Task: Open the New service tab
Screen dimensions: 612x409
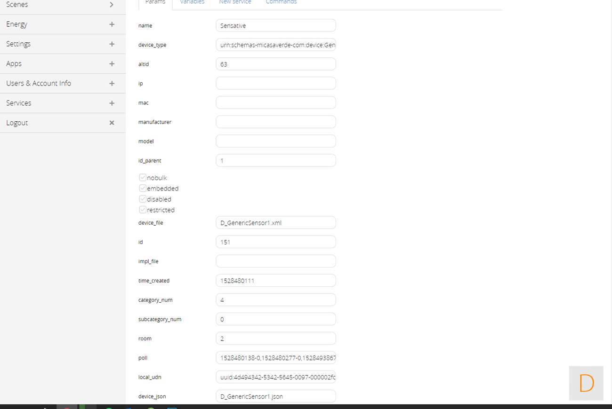Action: click(235, 2)
